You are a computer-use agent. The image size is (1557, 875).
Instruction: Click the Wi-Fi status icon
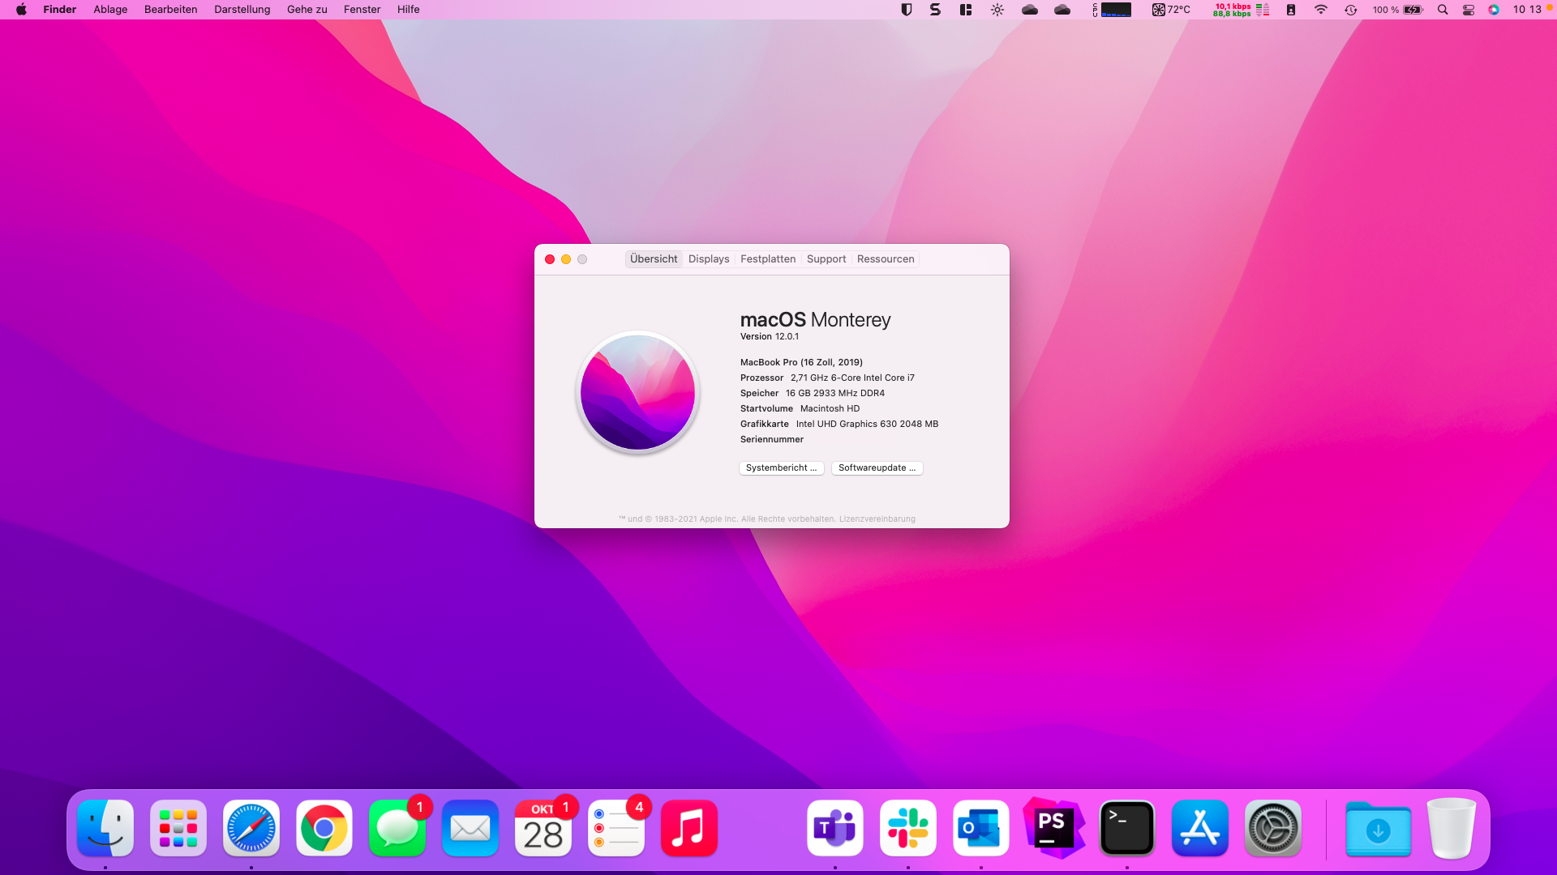click(1321, 10)
